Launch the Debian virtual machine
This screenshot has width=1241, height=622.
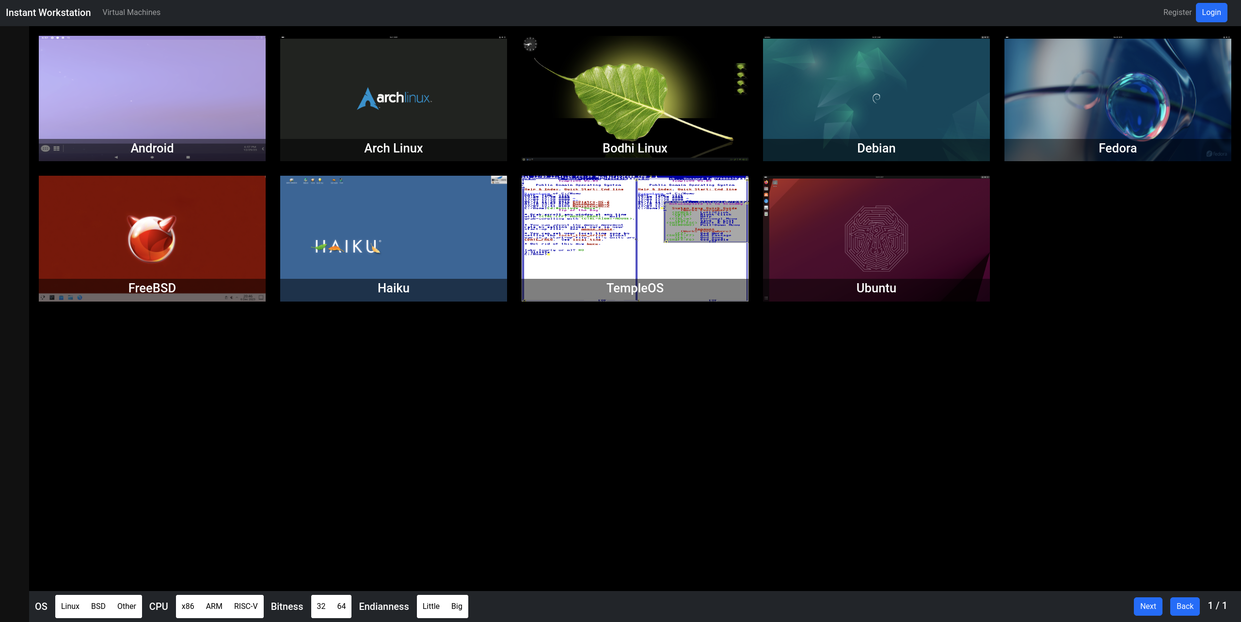[876, 98]
